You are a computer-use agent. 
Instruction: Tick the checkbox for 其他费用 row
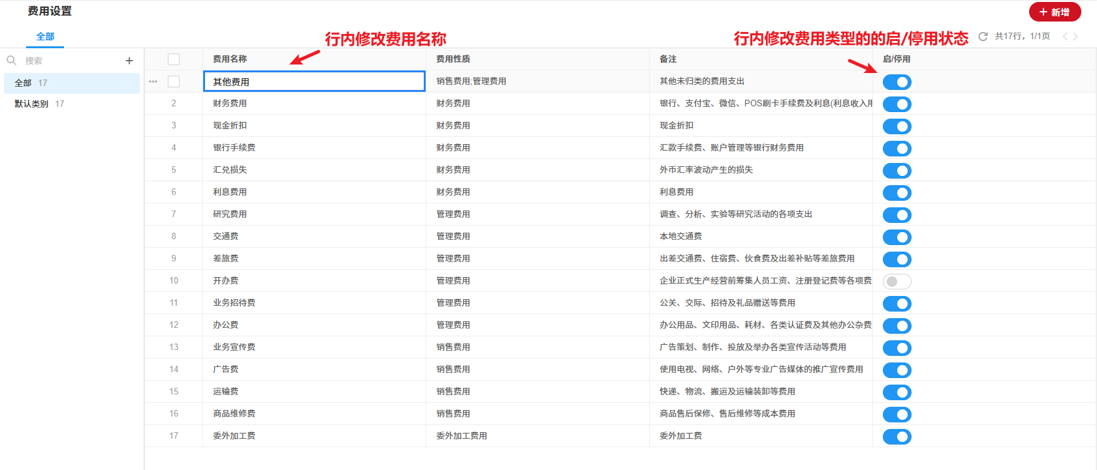click(x=174, y=81)
